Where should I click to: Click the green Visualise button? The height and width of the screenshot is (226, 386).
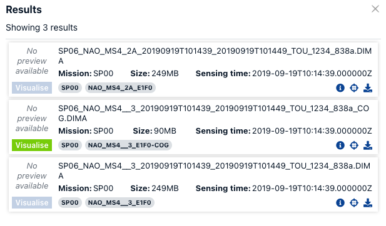click(32, 145)
